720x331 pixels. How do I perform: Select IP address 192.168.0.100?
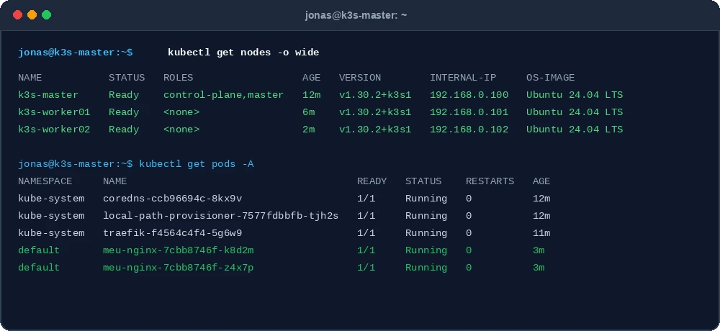(x=469, y=95)
